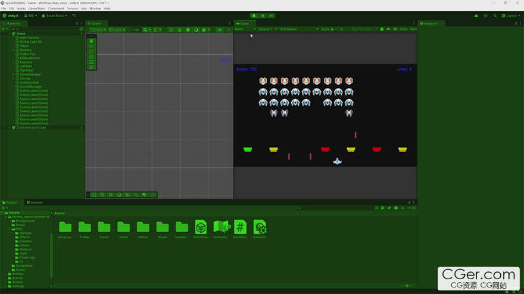Switch to the Game tab
The image size is (524, 294).
tap(244, 23)
